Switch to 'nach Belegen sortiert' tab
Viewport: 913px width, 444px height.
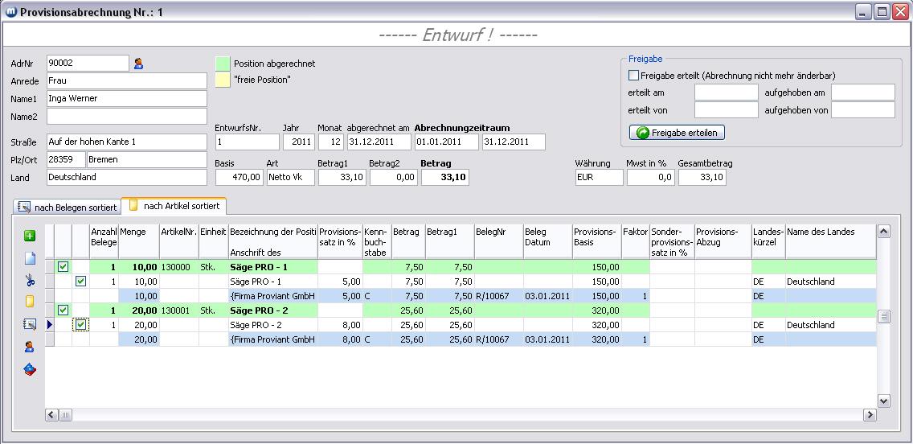68,208
